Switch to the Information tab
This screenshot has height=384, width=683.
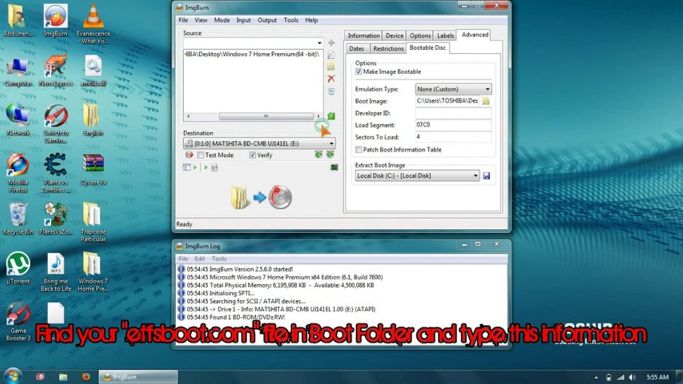click(364, 36)
